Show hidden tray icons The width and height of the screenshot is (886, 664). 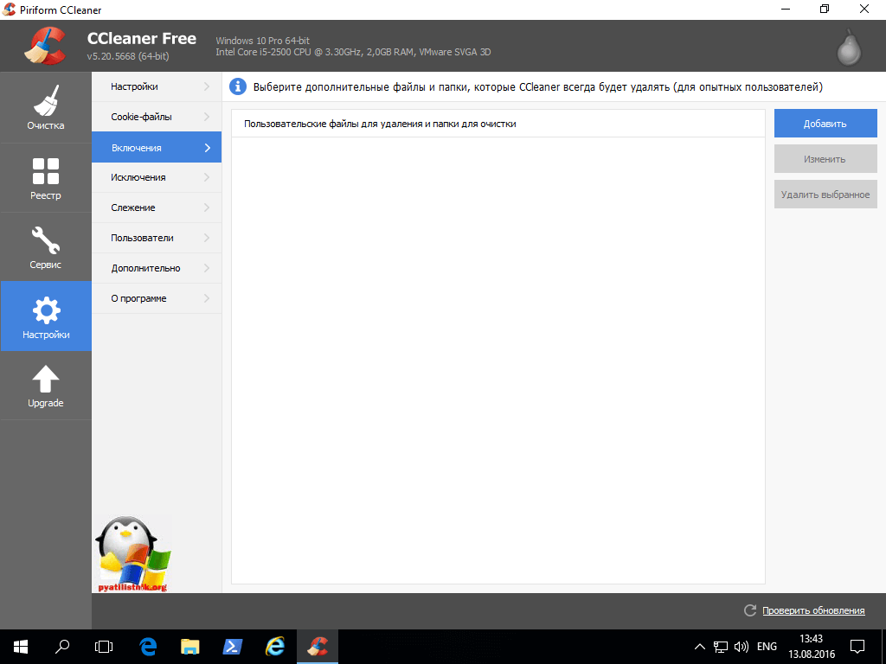699,647
